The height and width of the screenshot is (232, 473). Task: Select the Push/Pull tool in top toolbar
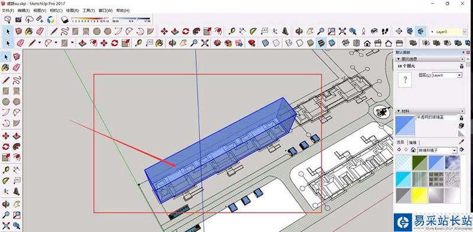pos(175,31)
